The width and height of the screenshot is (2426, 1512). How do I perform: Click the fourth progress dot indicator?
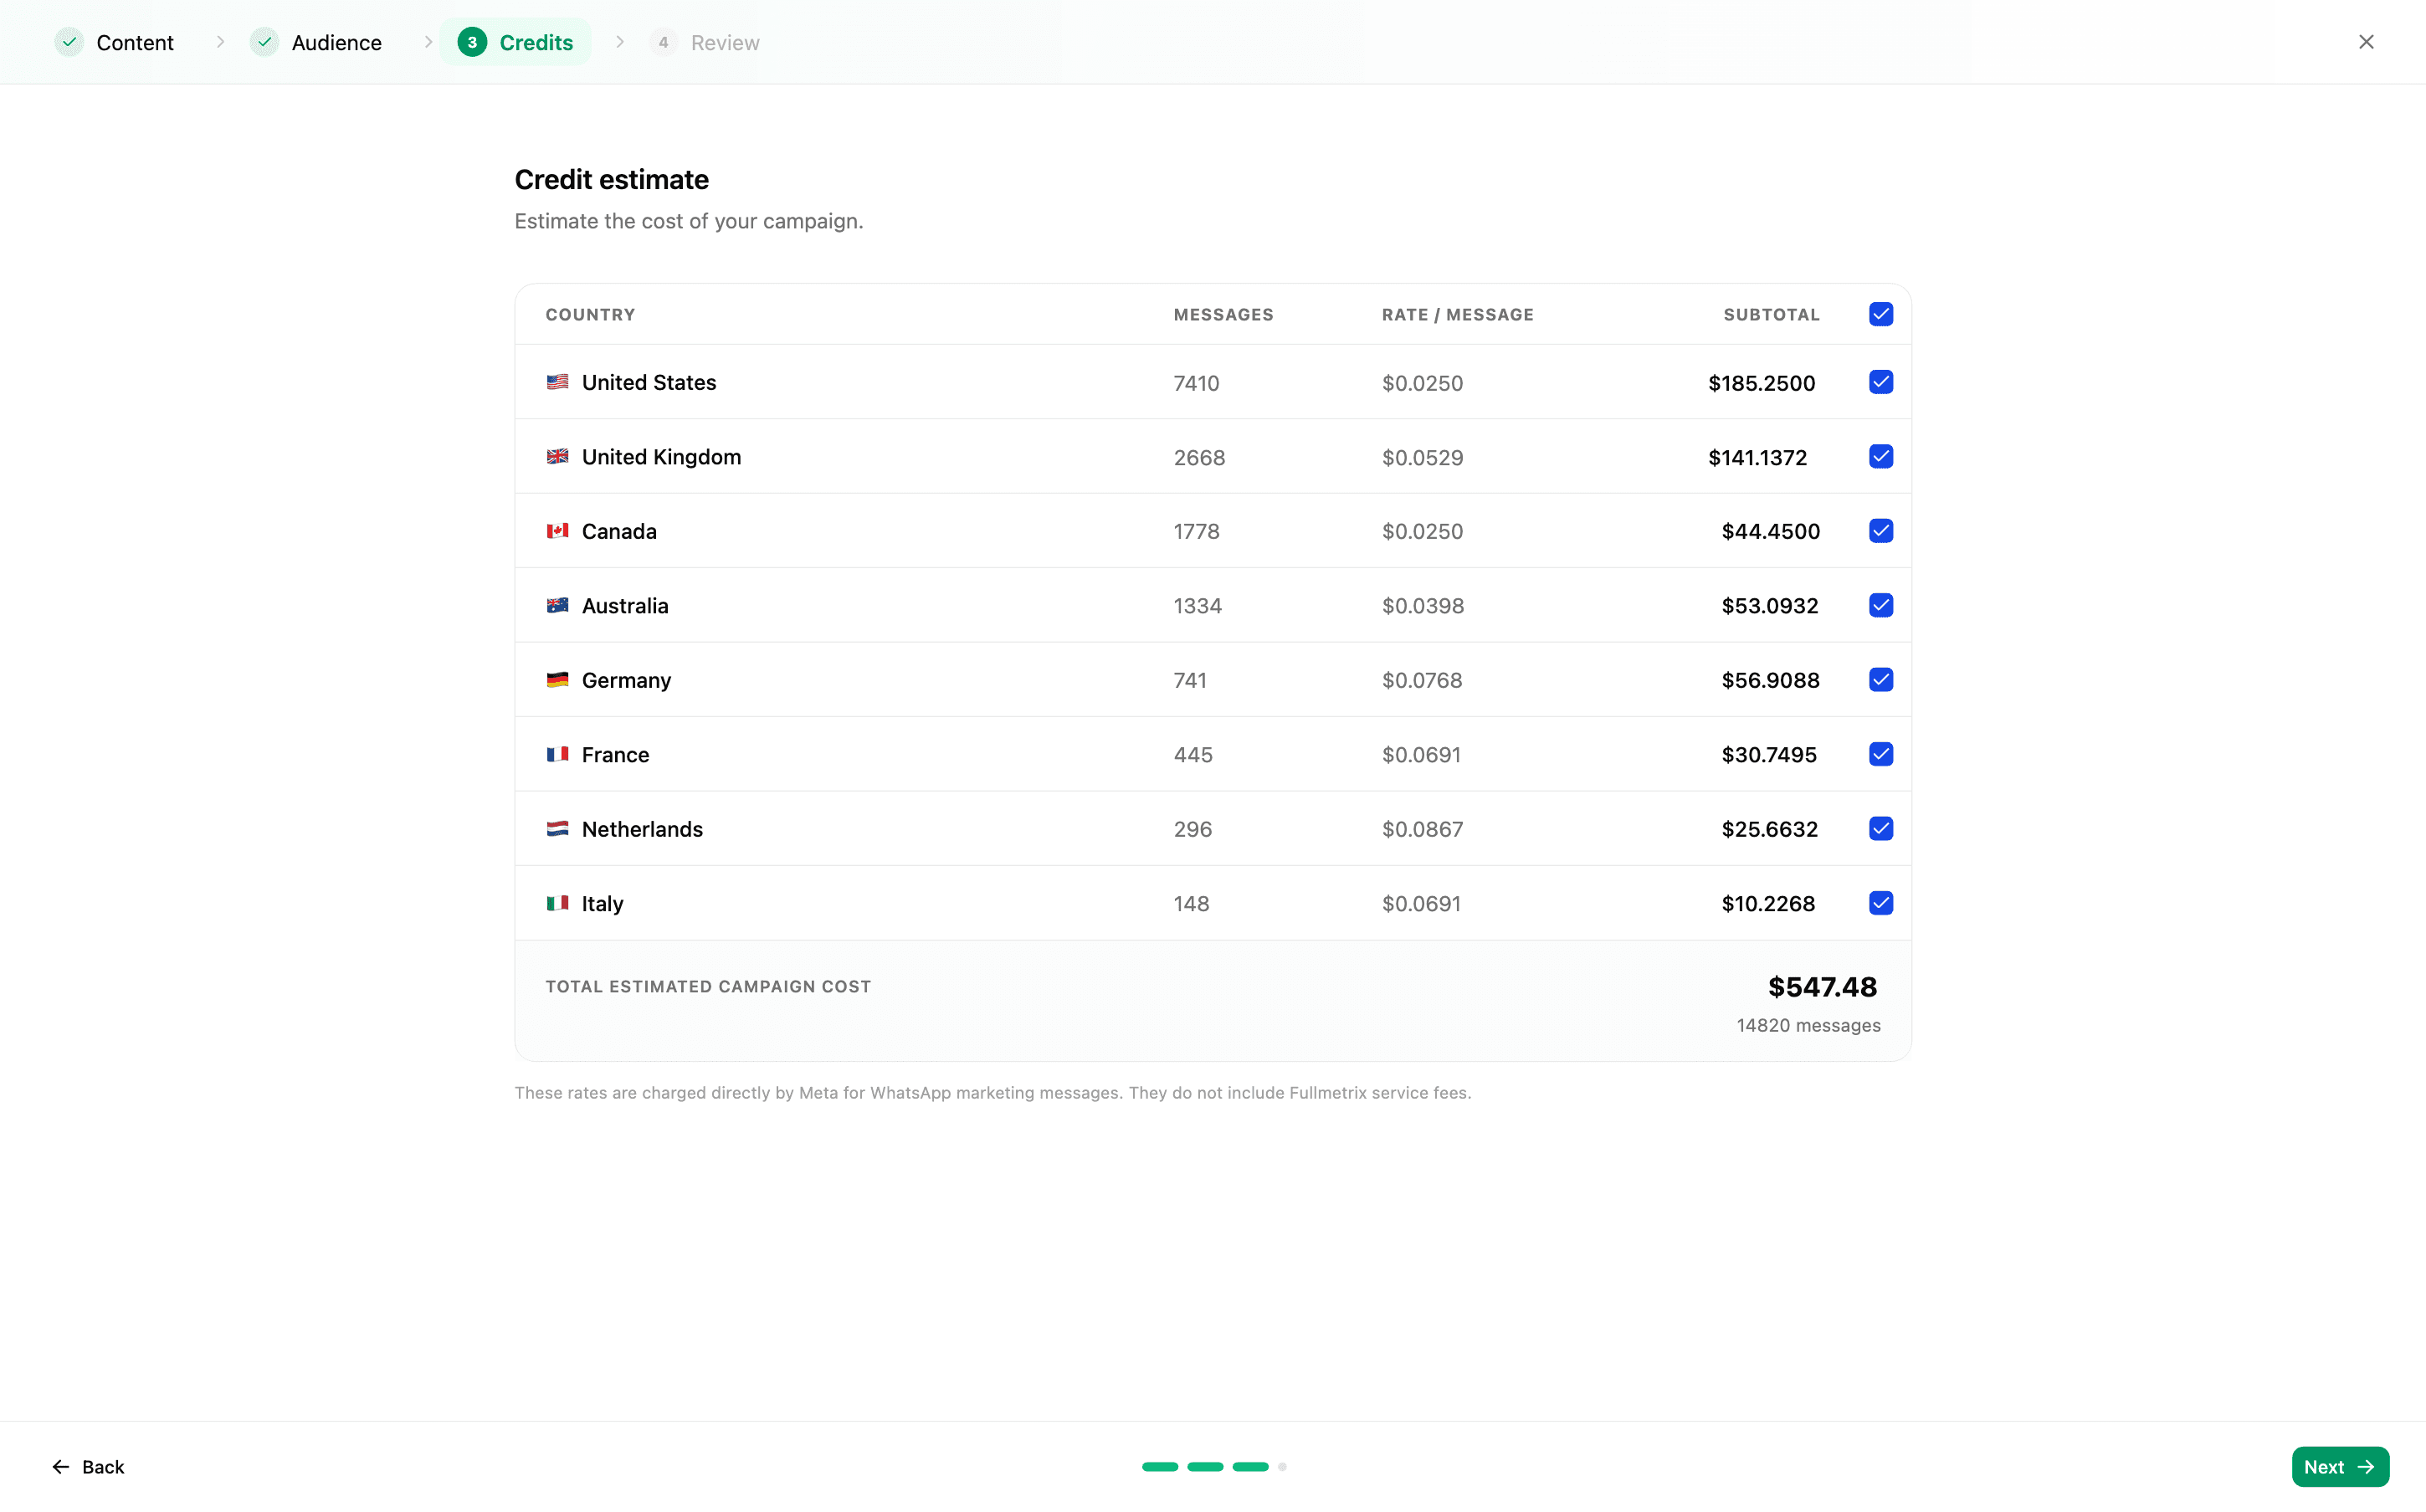click(1282, 1467)
